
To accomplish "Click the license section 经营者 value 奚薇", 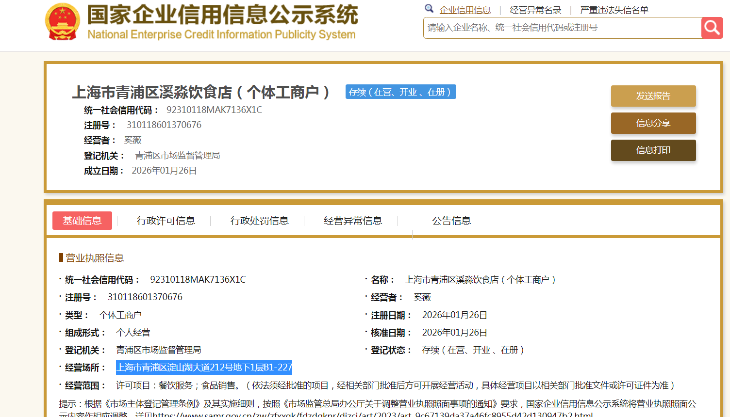I will tap(422, 297).
